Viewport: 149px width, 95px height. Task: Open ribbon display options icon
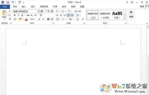tap(132, 2)
